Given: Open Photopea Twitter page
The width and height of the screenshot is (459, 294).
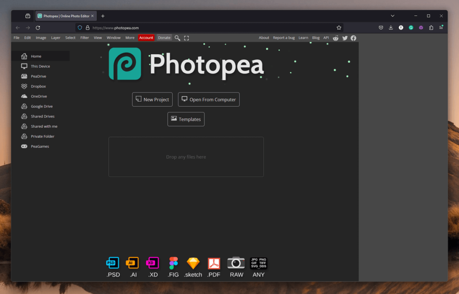Looking at the screenshot, I should 345,38.
